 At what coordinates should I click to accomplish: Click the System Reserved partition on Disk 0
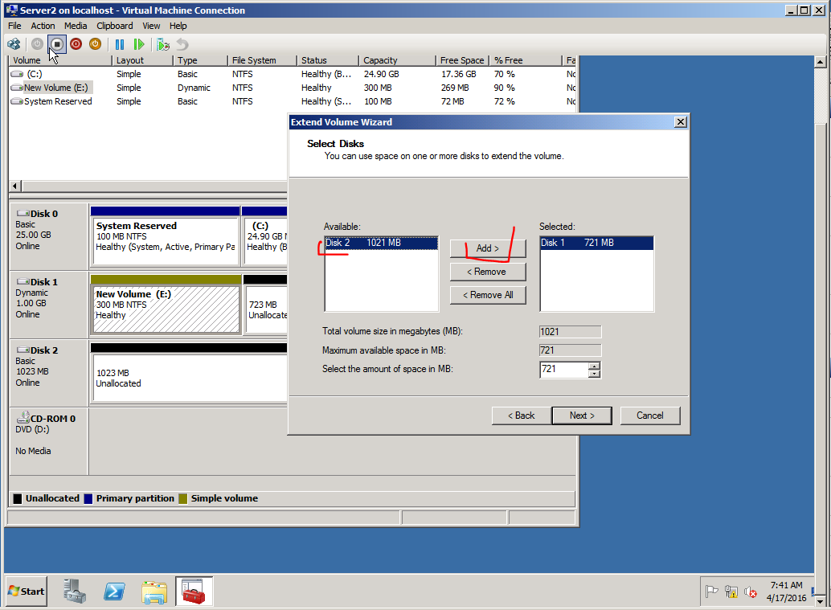click(x=166, y=236)
